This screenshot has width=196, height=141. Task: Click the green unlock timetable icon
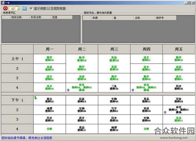[x=18, y=8]
